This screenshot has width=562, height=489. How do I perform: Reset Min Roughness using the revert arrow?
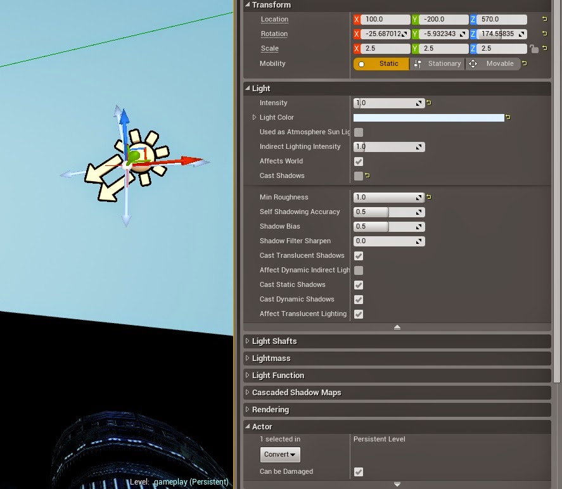(x=430, y=197)
